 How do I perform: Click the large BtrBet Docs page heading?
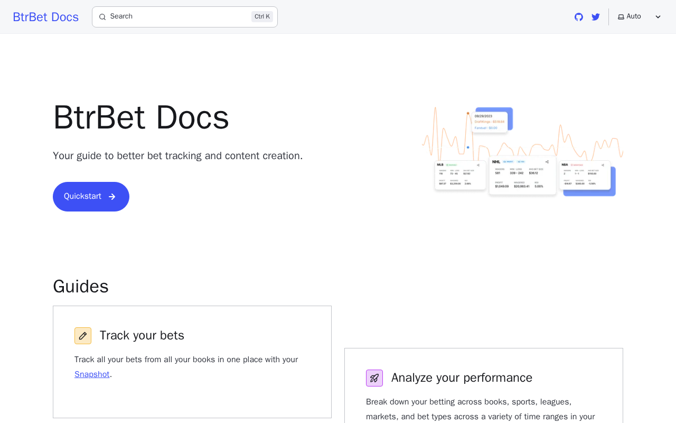[141, 117]
